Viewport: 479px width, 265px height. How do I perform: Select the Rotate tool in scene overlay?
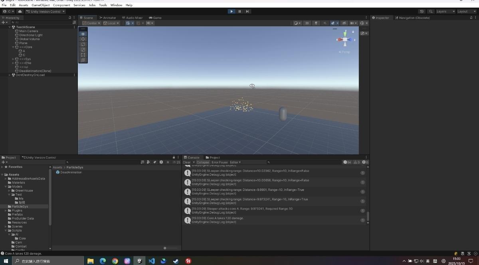tap(83, 44)
